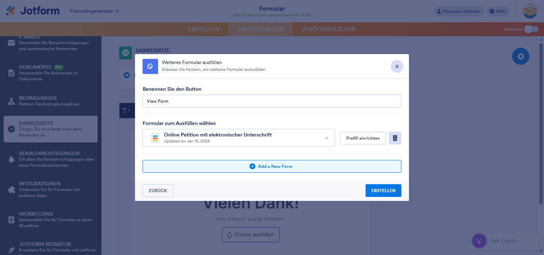Screen dimensions: 544x255
Task: Open the Ask Copilot chat
Action: pyautogui.click(x=504, y=241)
